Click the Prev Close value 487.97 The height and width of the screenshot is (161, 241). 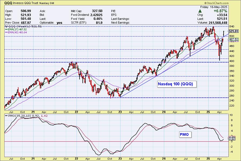(x=26, y=23)
